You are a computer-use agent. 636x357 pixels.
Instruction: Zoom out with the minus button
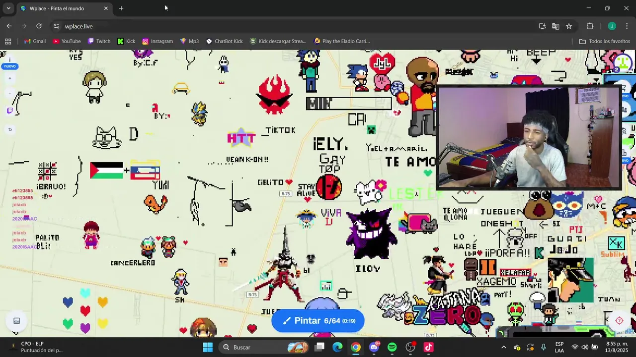(9, 93)
